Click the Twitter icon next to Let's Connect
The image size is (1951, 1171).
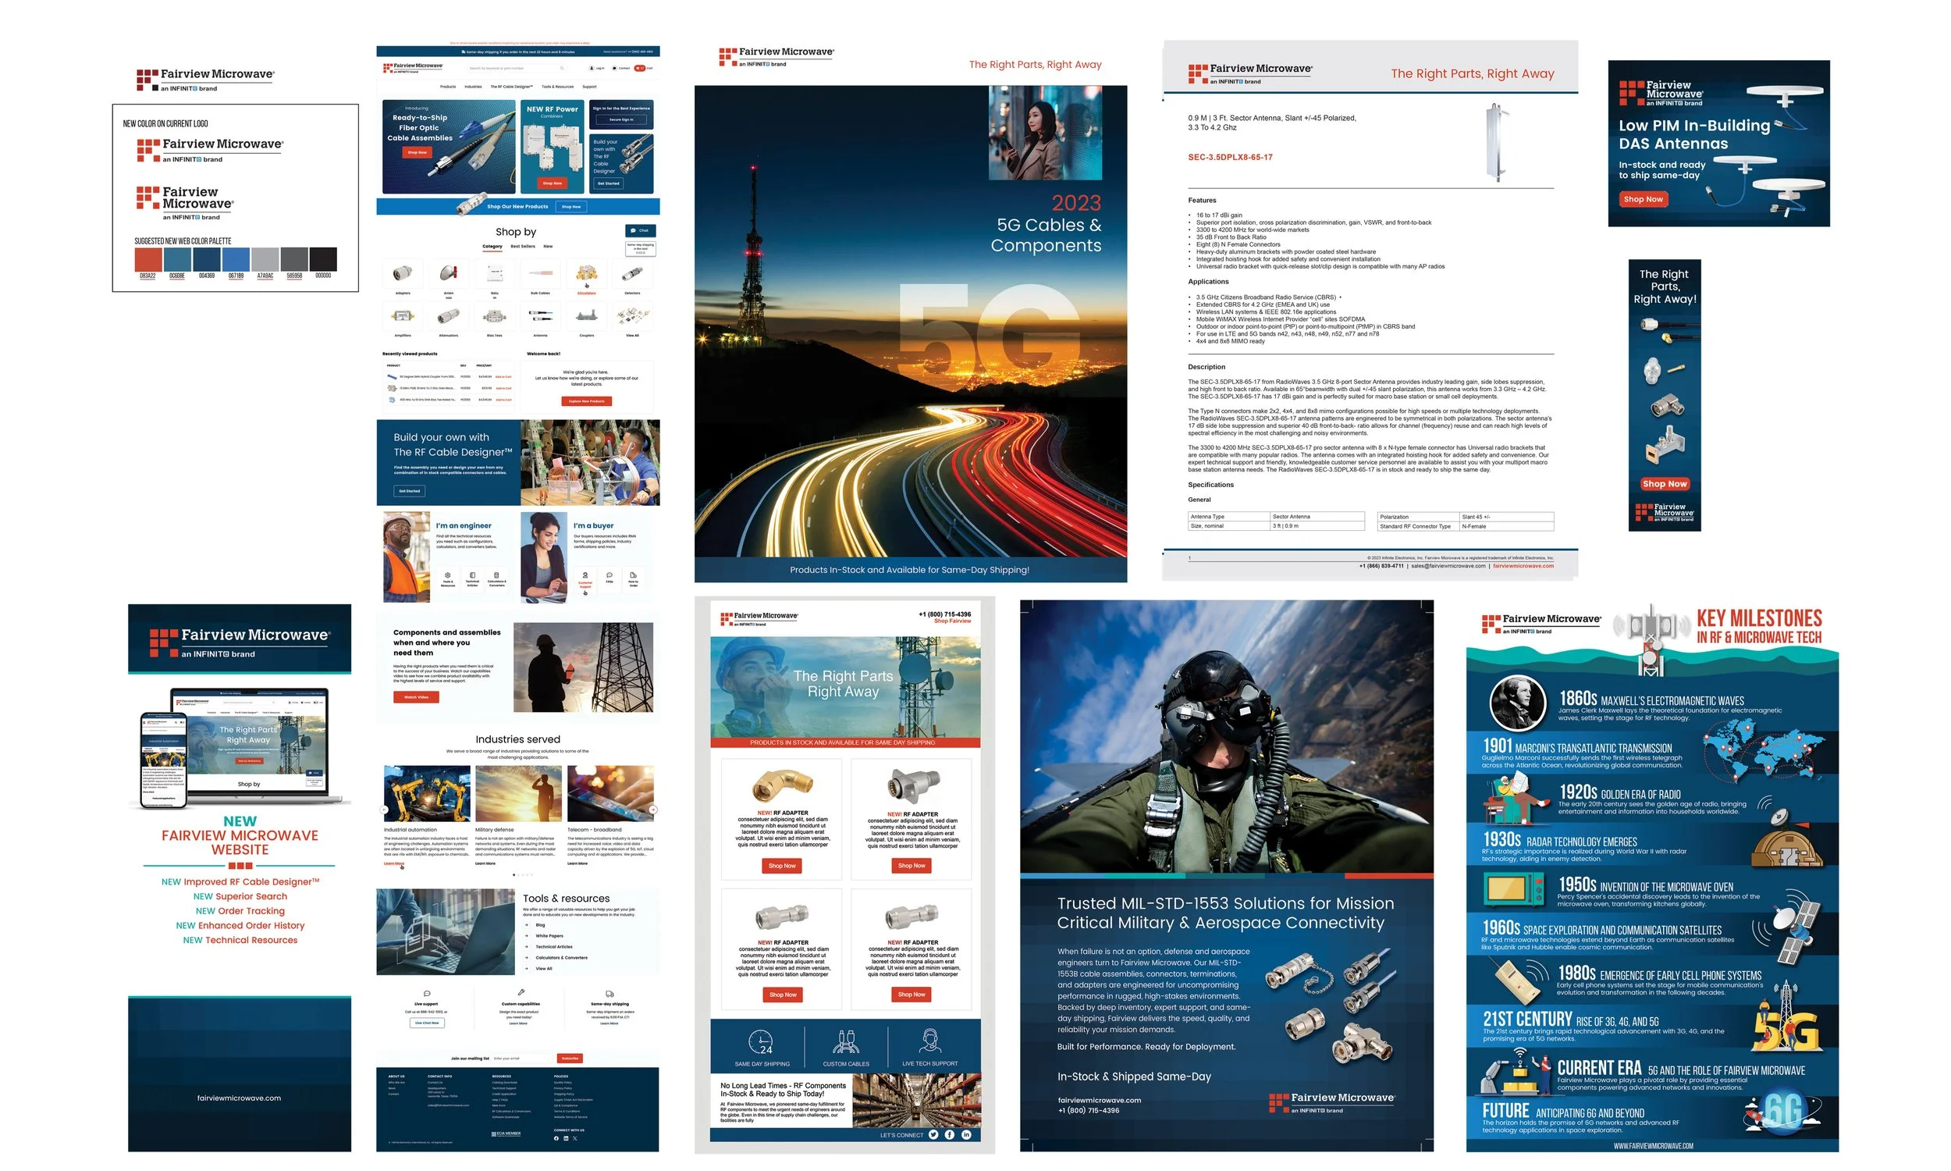(933, 1135)
